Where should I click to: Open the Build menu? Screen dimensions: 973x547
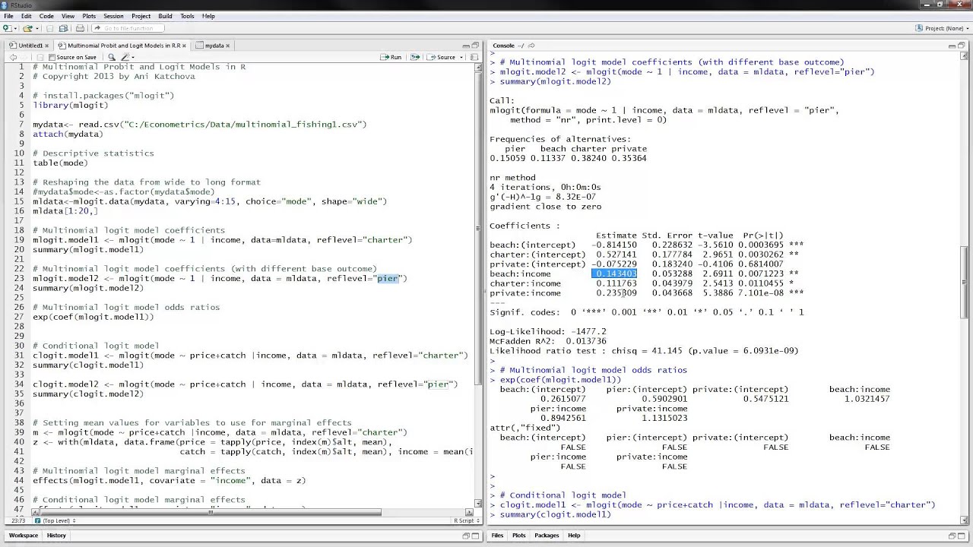(166, 16)
